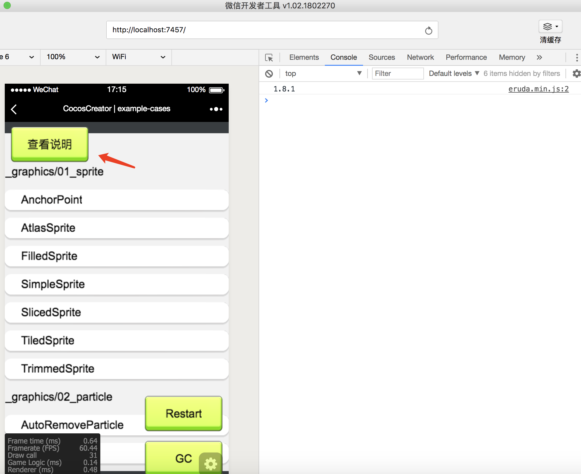The image size is (581, 474).
Task: Show more DevTools tabs chevron
Action: point(539,57)
